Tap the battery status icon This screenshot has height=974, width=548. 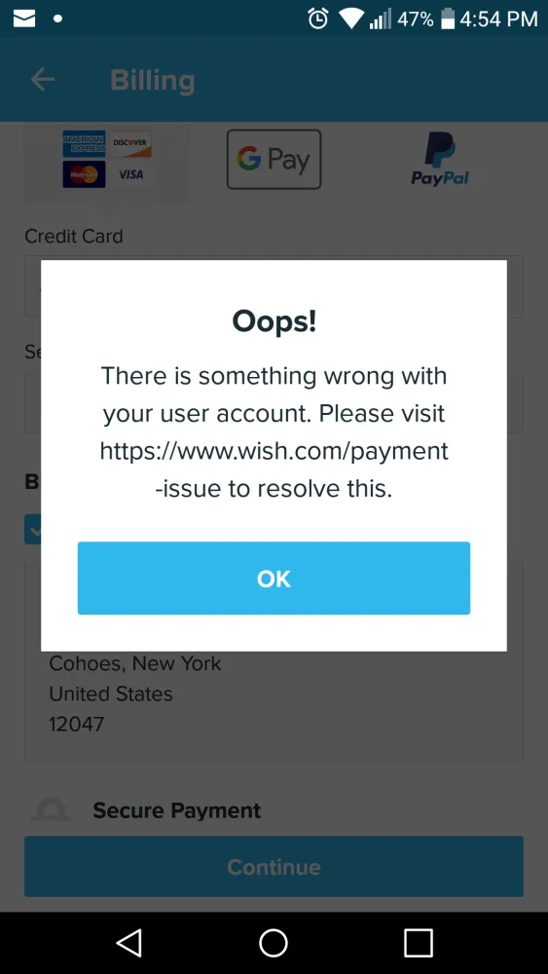[x=448, y=19]
